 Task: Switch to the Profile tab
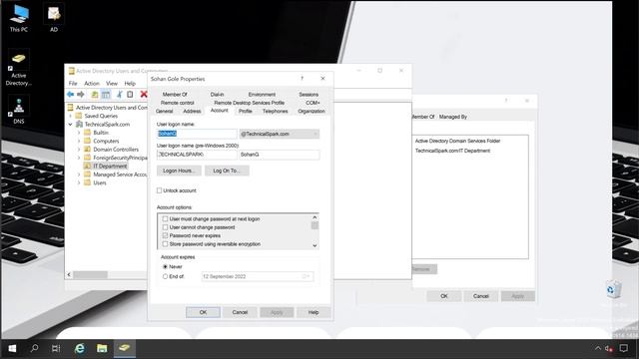click(x=246, y=111)
